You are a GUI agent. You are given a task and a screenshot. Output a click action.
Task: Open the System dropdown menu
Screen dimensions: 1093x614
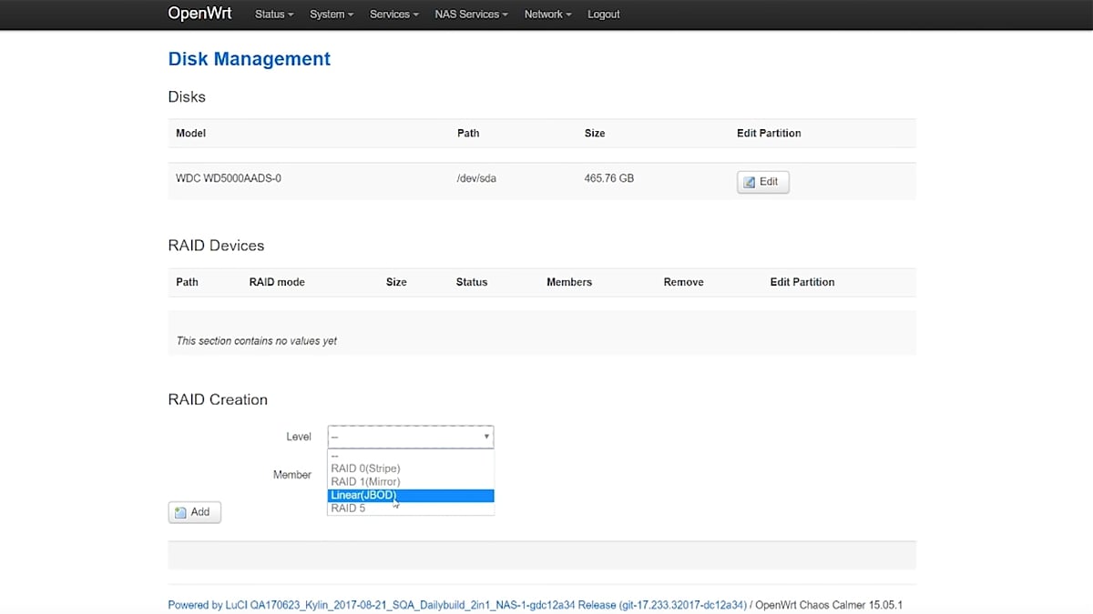(332, 15)
